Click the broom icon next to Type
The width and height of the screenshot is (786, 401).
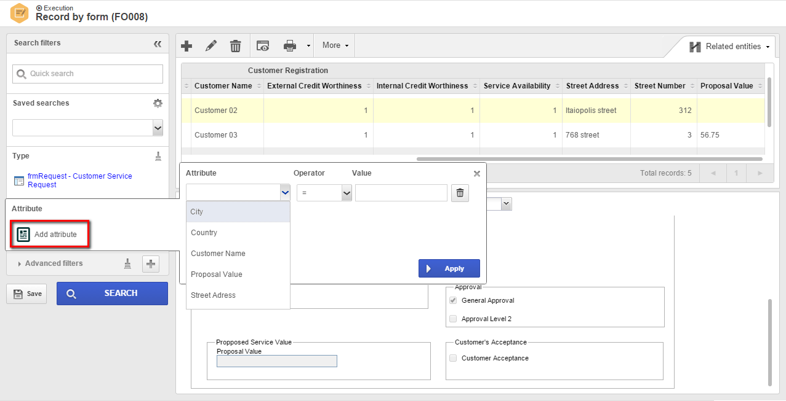158,156
